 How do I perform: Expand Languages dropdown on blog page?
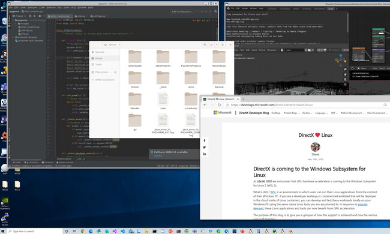(322, 113)
